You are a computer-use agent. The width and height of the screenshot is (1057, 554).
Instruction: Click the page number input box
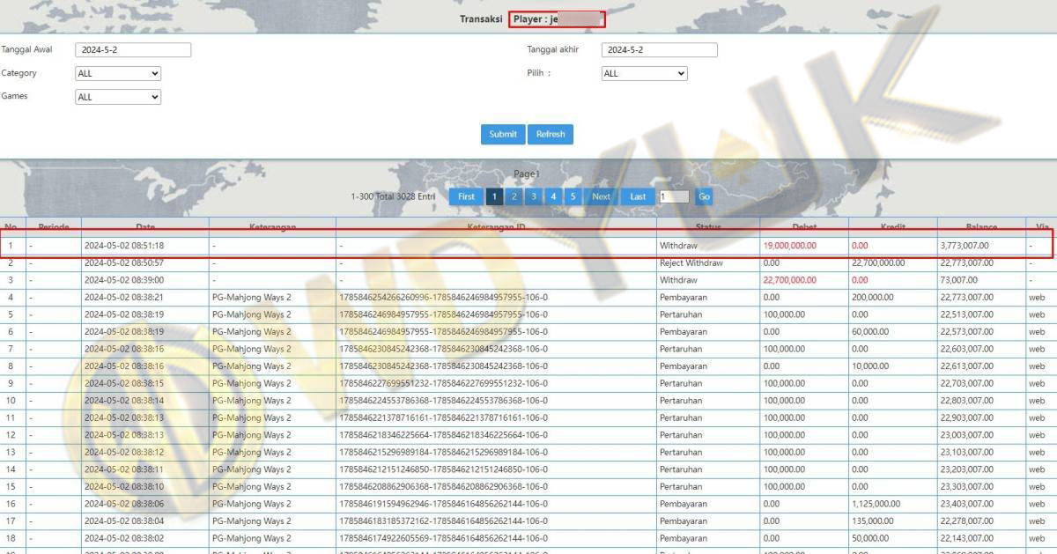675,196
